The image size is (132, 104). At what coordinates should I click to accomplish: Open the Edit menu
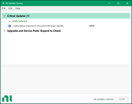point(10,8)
